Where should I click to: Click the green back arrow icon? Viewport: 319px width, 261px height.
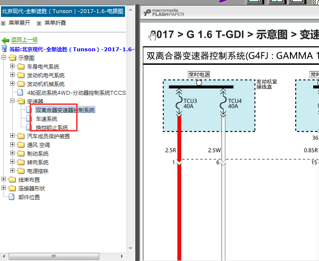pos(5,41)
